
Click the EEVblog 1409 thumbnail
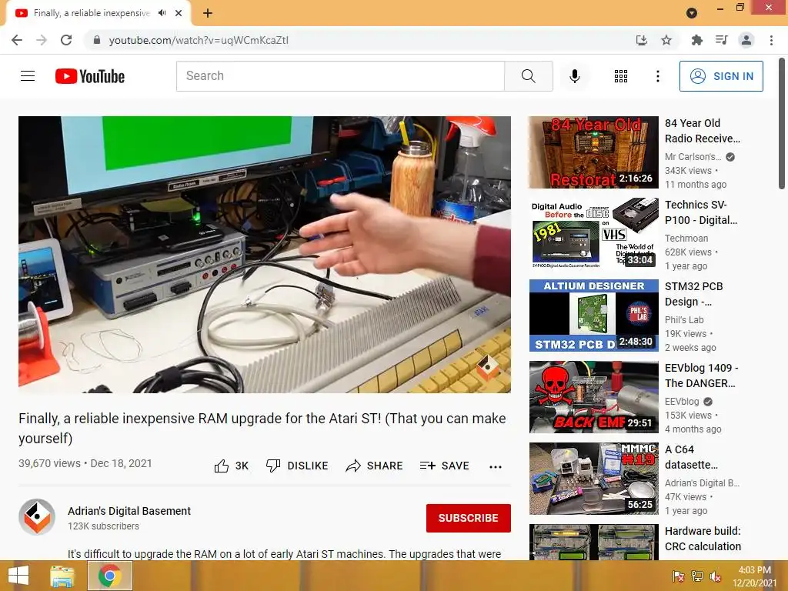coord(593,397)
